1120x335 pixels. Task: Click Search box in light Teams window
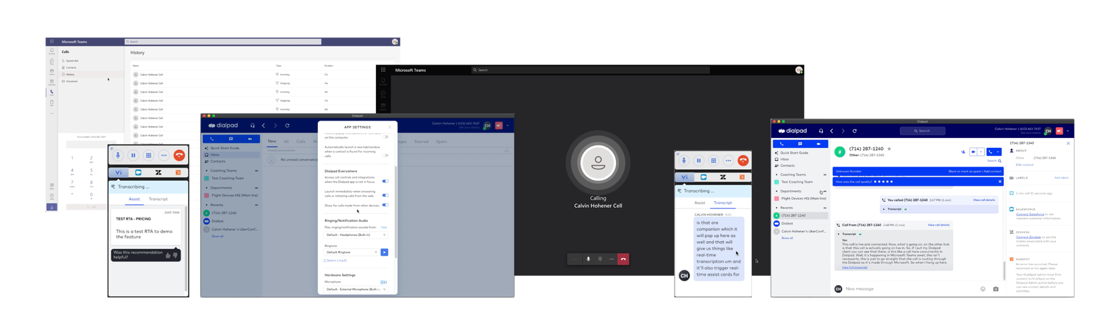tap(223, 41)
